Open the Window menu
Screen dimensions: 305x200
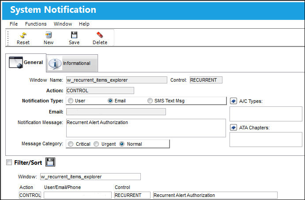63,24
